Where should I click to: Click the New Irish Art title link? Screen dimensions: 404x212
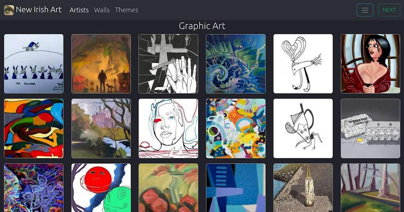point(39,9)
